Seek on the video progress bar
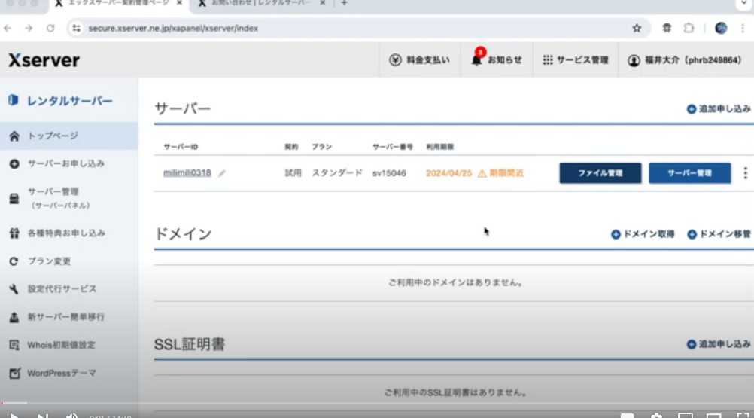The image size is (754, 418). [377, 403]
